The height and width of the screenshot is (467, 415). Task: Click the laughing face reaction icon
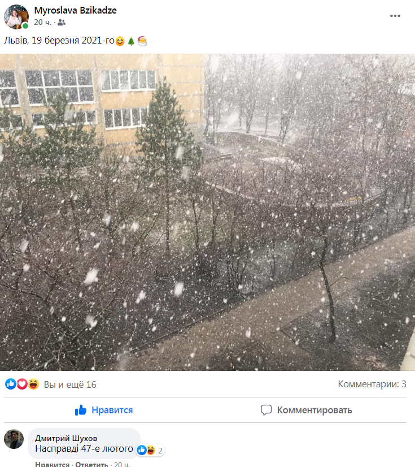(33, 384)
